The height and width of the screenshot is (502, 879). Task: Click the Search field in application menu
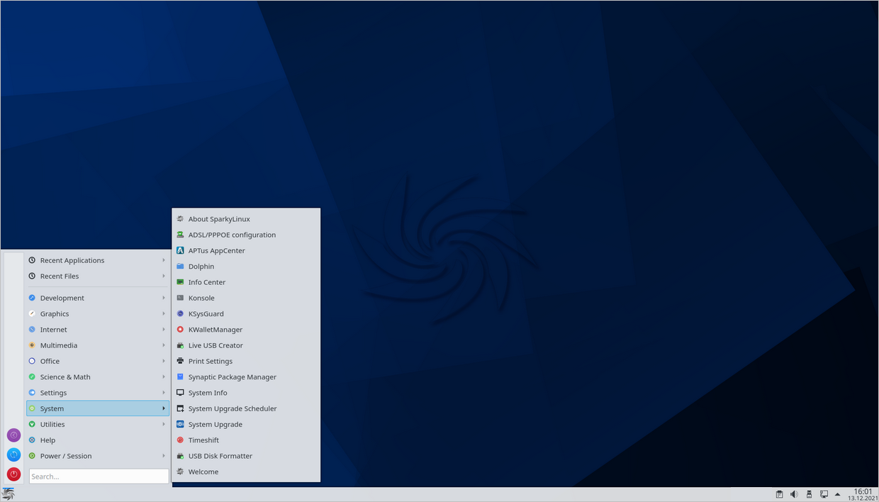pos(99,476)
